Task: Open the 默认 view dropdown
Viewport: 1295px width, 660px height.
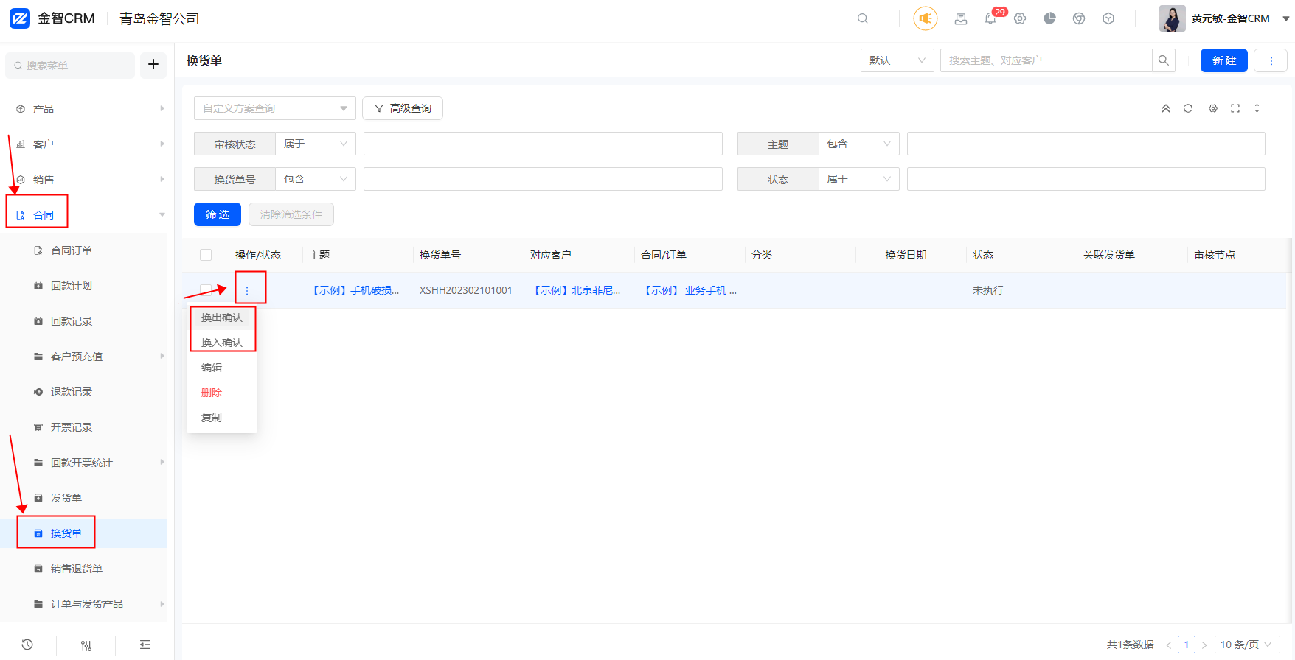Action: 898,60
